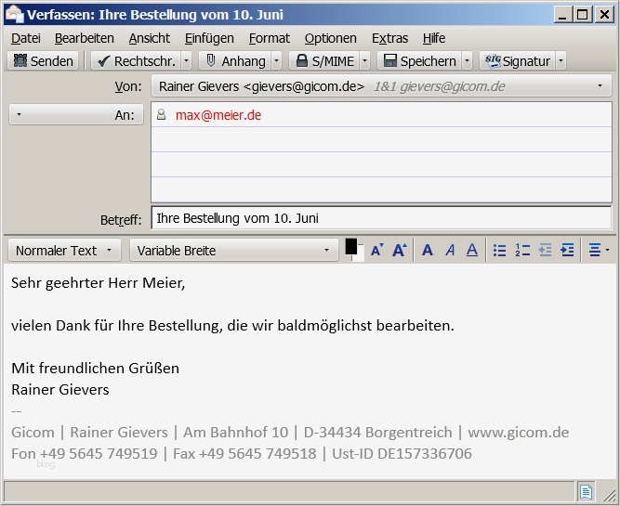The image size is (620, 506).
Task: Open the Signatur dropdown arrow
Action: (x=561, y=61)
